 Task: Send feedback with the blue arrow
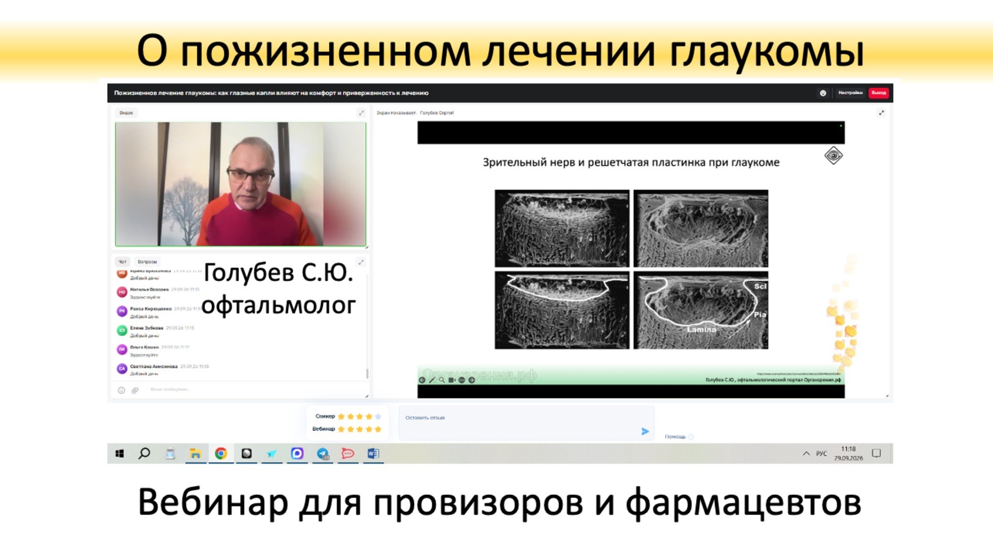pyautogui.click(x=645, y=431)
